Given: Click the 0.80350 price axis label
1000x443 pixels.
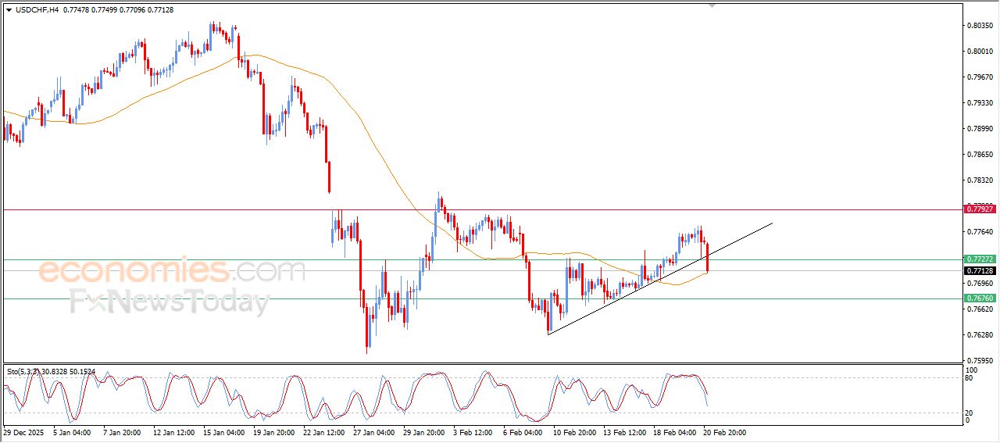Looking at the screenshot, I should point(980,26).
